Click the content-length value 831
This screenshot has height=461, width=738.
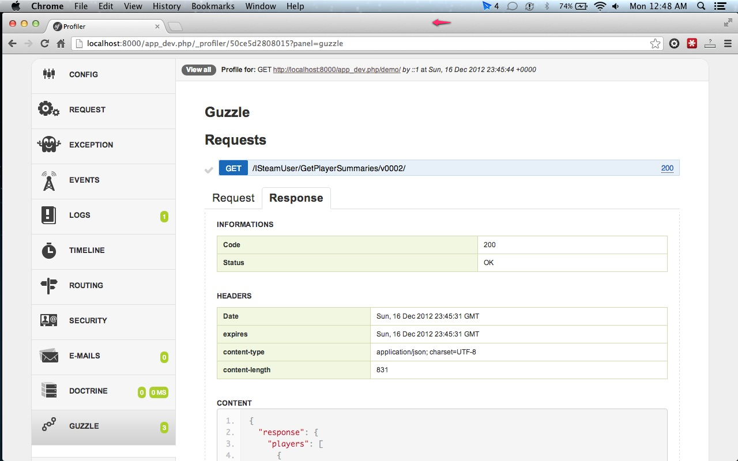(x=382, y=369)
